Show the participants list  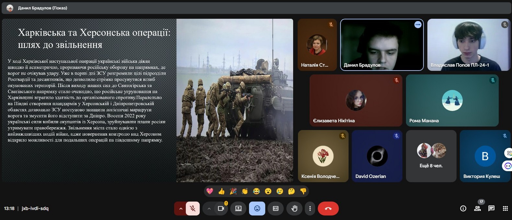click(x=477, y=209)
